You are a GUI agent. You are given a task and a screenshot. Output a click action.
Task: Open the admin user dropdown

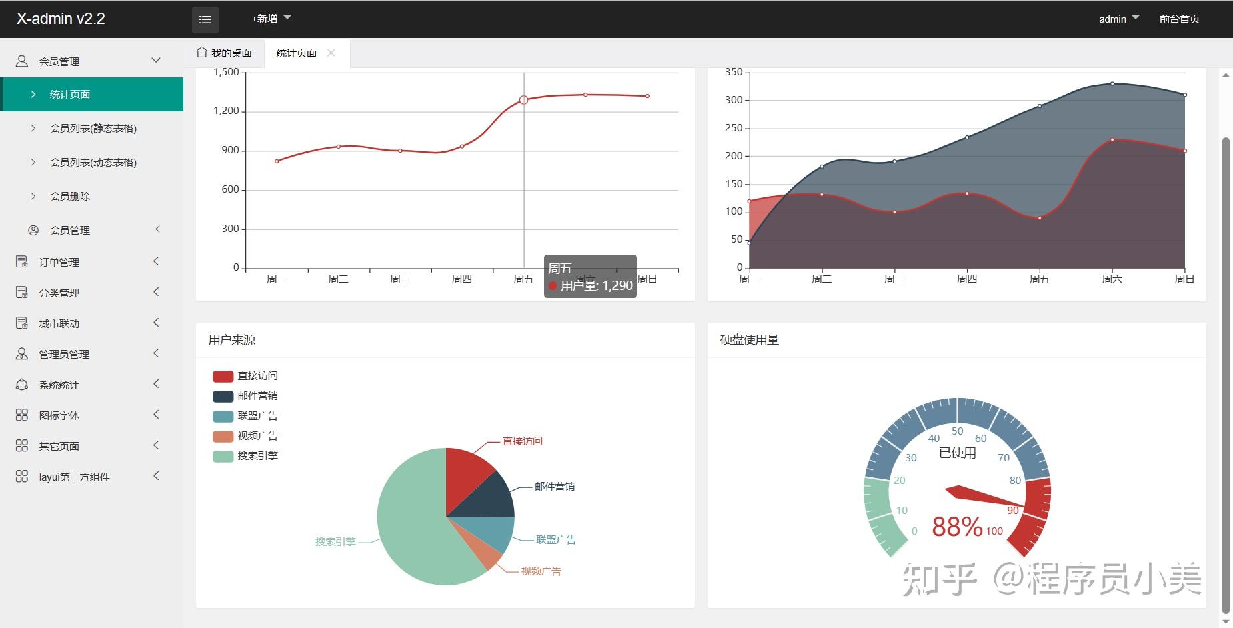(x=1119, y=19)
